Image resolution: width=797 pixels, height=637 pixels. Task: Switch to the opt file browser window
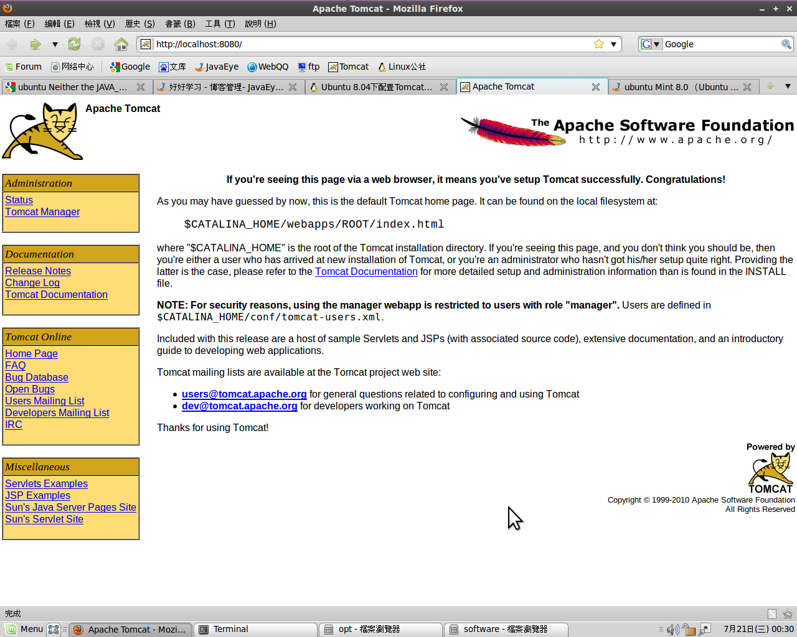click(381, 630)
